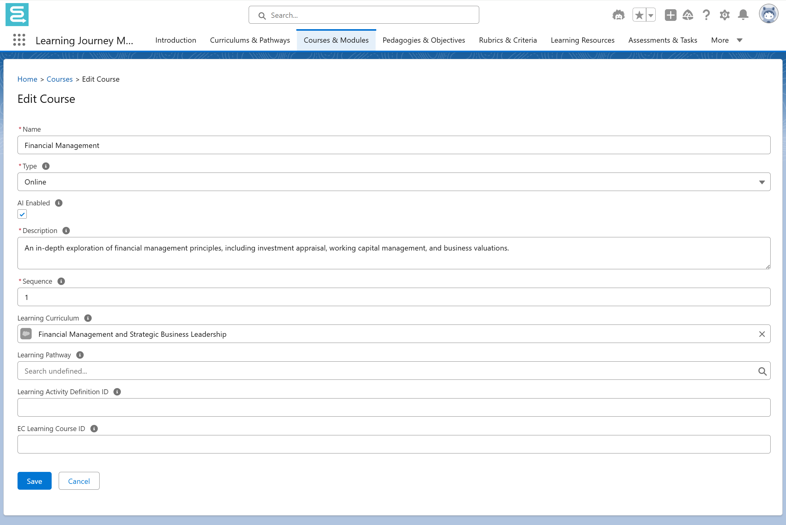The height and width of the screenshot is (525, 786).
Task: Switch to Curriculums & Pathways tab
Action: click(250, 40)
